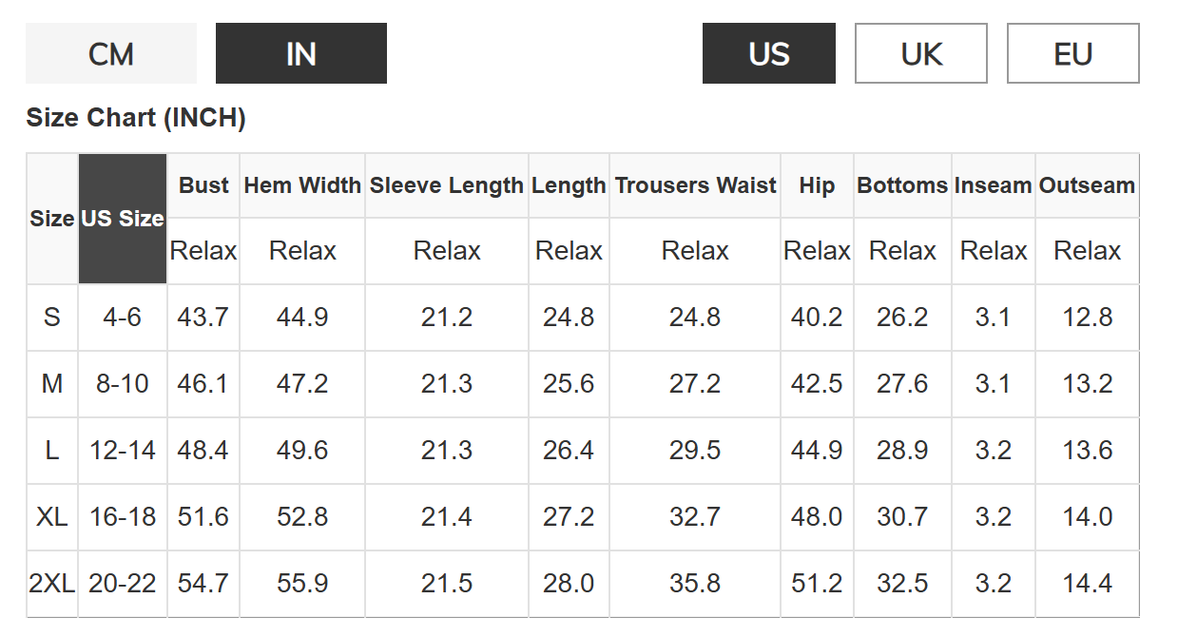Click the Hip column header
This screenshot has width=1178, height=637.
[x=817, y=185]
